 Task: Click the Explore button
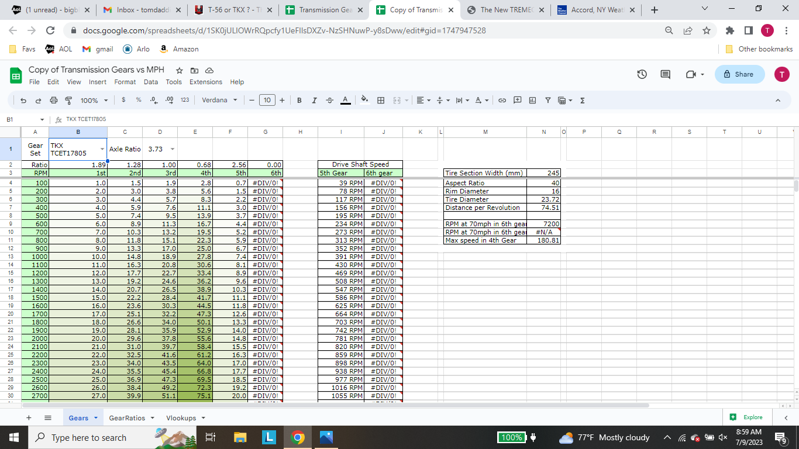point(746,417)
